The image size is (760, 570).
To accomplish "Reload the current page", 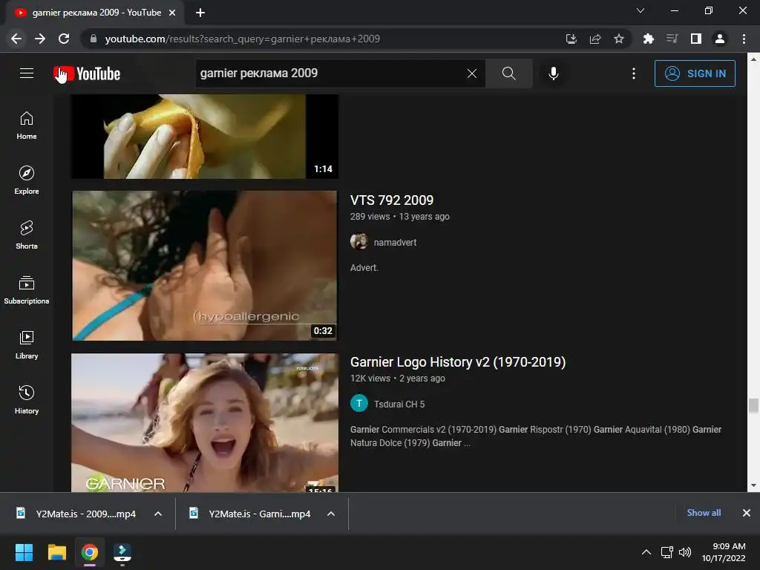I will pos(64,39).
